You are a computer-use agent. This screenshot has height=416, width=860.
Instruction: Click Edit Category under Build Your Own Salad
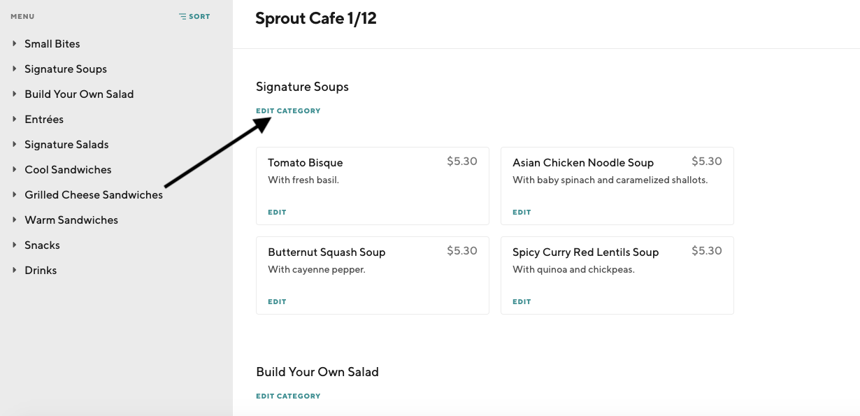pyautogui.click(x=288, y=396)
